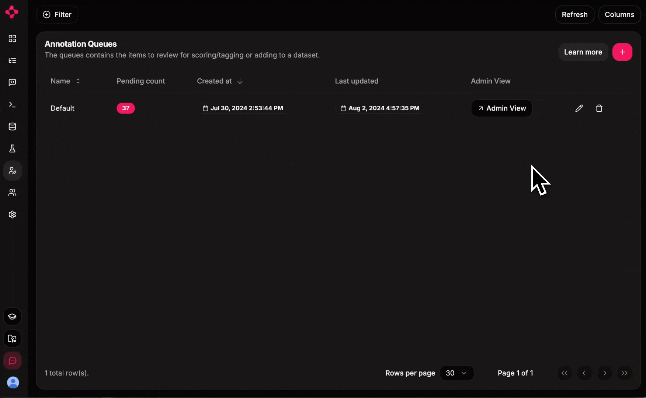Open project settings with the gear icon

(12, 214)
